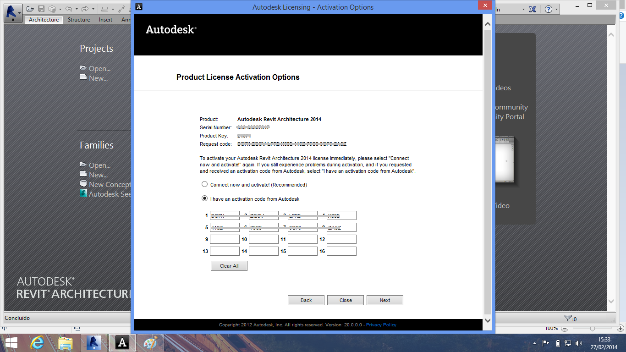Switch to the Insert ribbon tab
Viewport: 626px width, 352px height.
point(105,20)
